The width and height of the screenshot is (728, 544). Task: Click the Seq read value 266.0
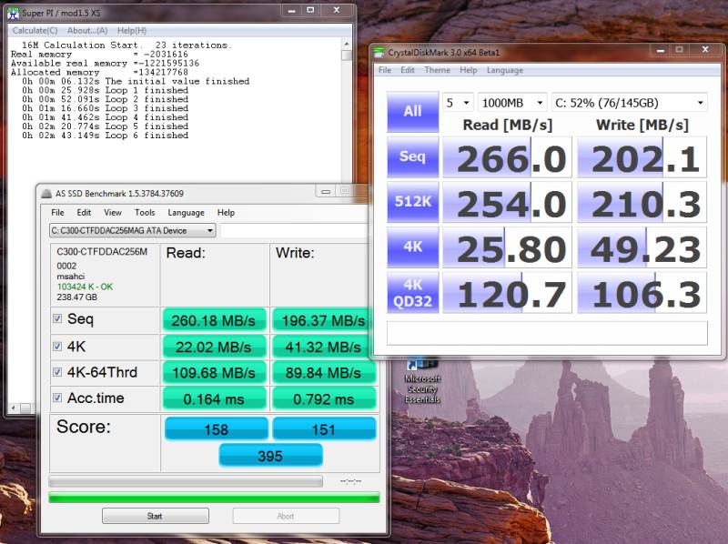(x=507, y=156)
